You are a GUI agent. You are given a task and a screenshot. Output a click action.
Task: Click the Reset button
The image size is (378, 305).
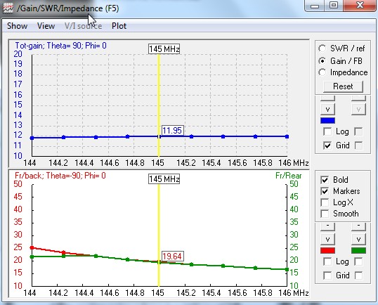pos(343,86)
